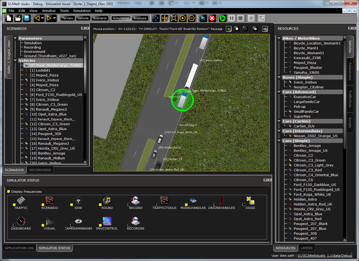Click the ENVCONTROL module icon
Viewport: 359px width, 261px height.
[x=107, y=221]
